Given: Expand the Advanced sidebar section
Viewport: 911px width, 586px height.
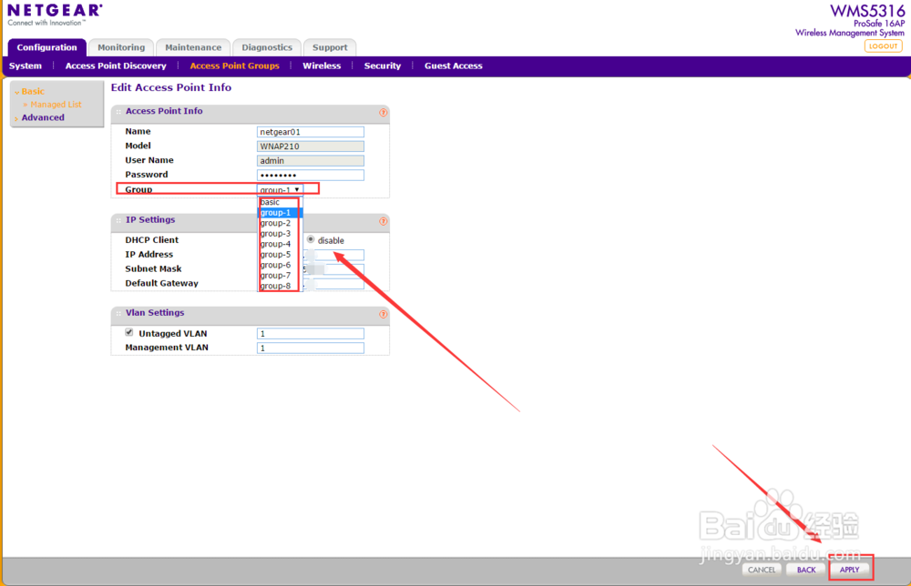Looking at the screenshot, I should point(43,117).
